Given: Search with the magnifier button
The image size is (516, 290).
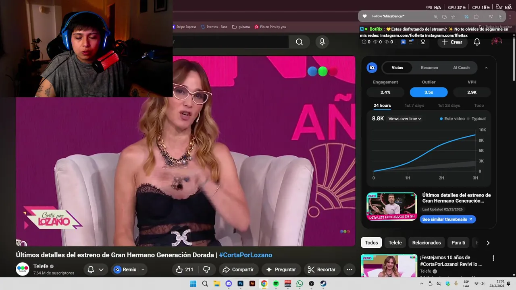Looking at the screenshot, I should click(x=299, y=42).
